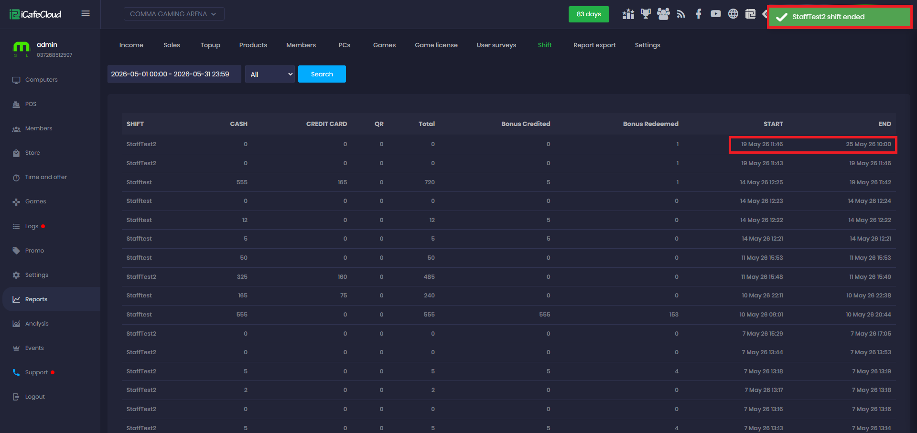Screen dimensions: 917x433
Task: Open POS in the sidebar
Action: tap(31, 104)
